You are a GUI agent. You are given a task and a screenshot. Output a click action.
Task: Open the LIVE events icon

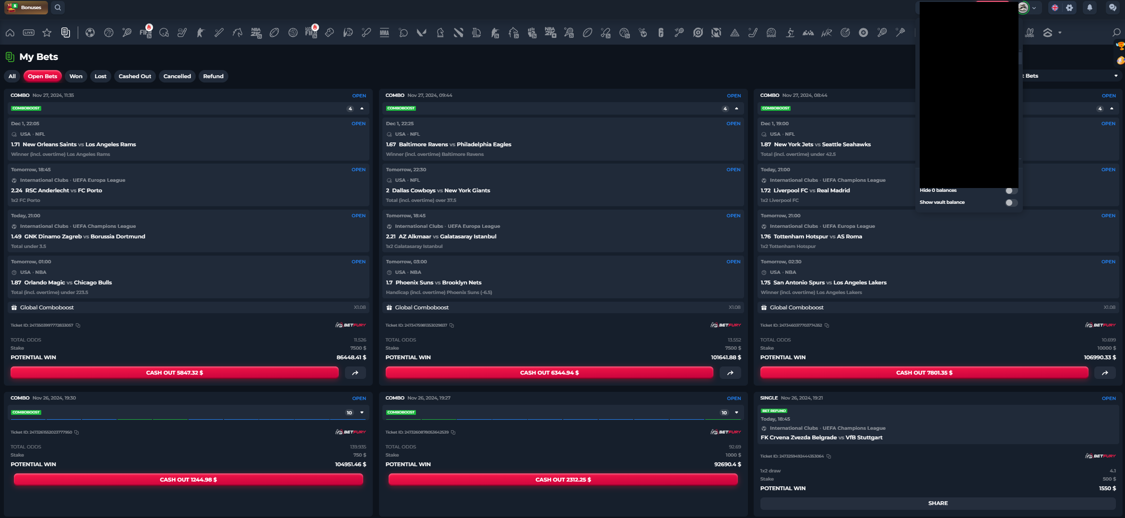pyautogui.click(x=29, y=33)
